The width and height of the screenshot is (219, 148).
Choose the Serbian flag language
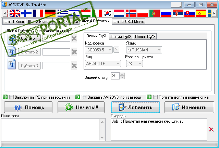[178, 13]
